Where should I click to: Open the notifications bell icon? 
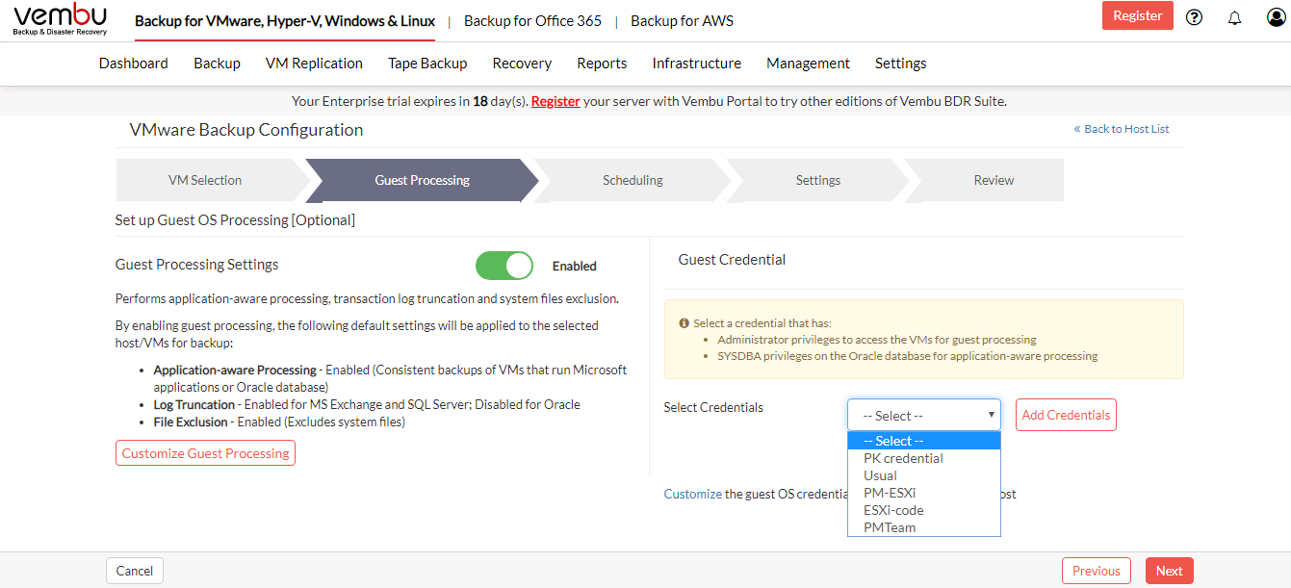click(x=1235, y=16)
